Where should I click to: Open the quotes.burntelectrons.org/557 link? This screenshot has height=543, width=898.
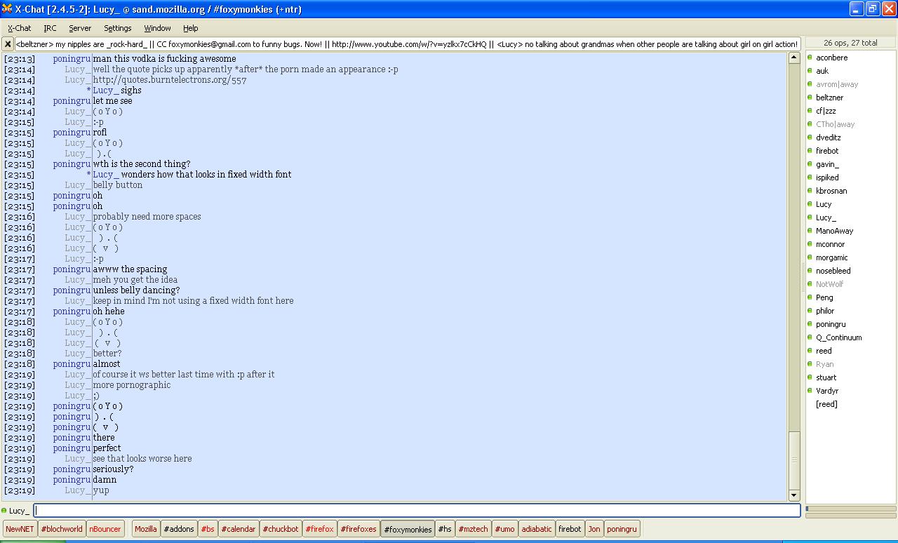pos(169,80)
